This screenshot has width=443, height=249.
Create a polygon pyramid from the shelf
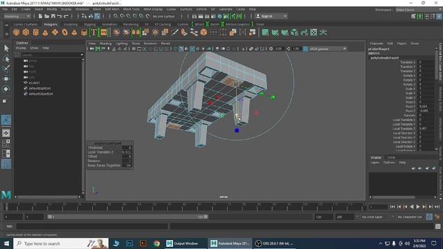[x=74, y=33]
